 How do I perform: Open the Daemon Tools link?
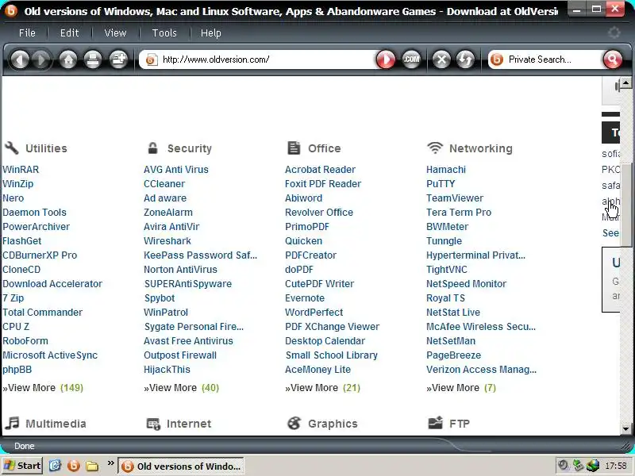(34, 212)
